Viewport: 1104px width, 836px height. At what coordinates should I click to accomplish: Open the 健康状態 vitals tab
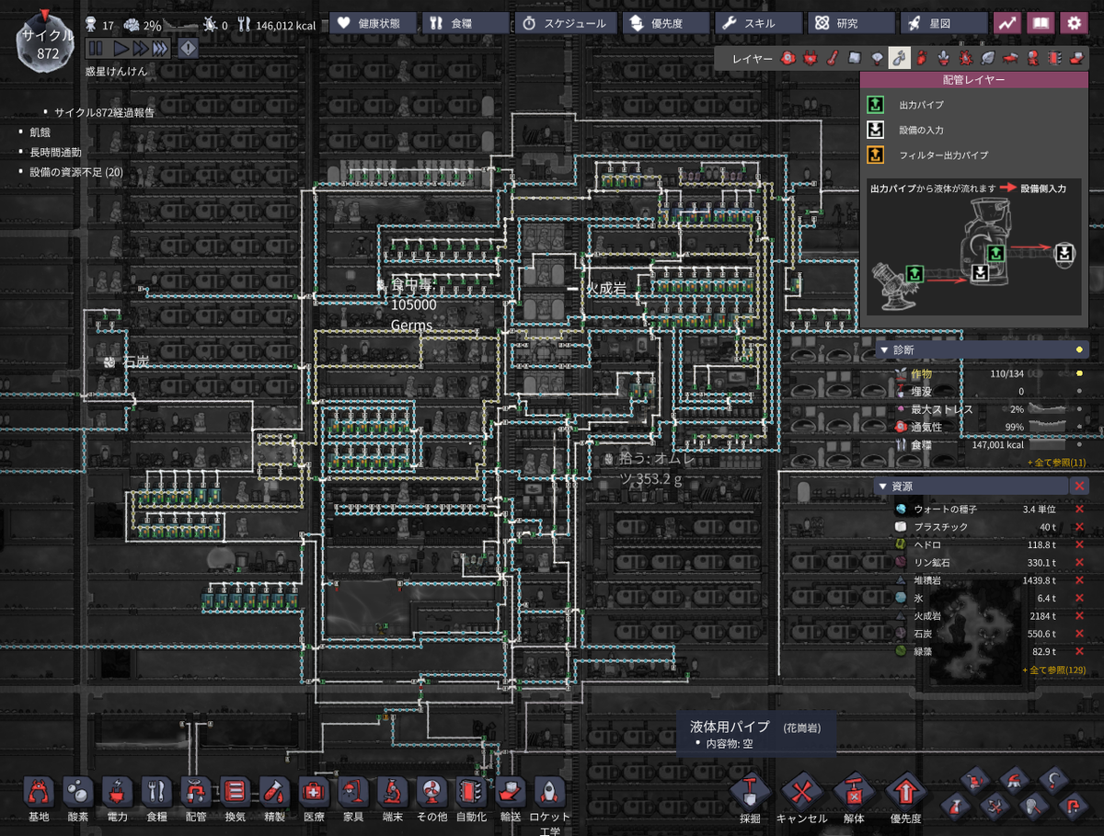[x=372, y=23]
